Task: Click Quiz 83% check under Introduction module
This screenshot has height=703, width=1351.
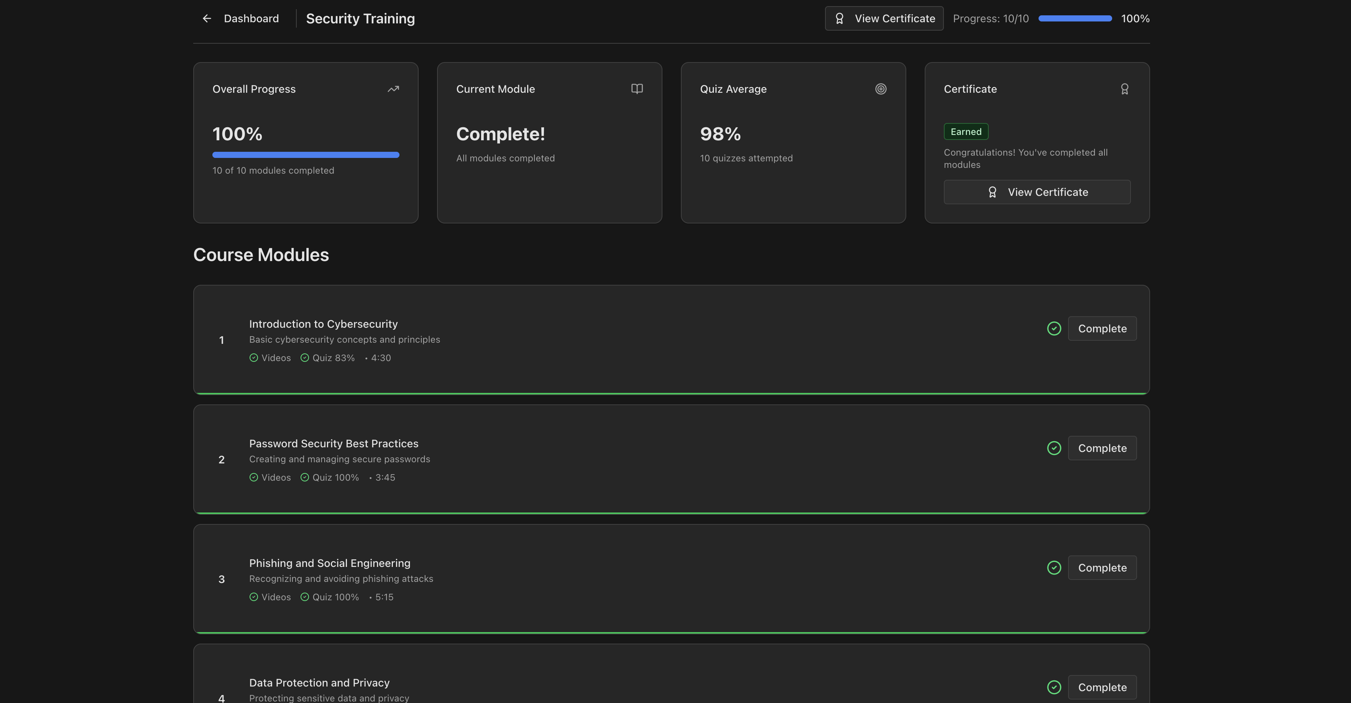Action: (305, 358)
